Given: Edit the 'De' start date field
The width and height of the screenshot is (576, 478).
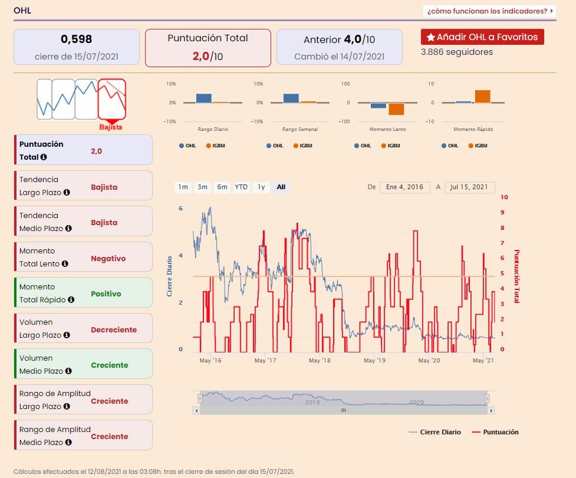Looking at the screenshot, I should [x=405, y=187].
